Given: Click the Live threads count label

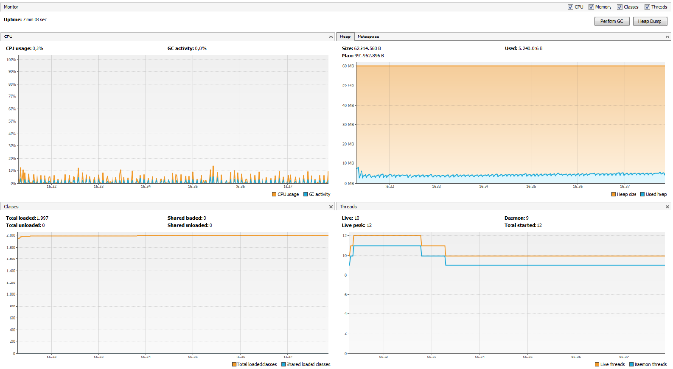Looking at the screenshot, I should pyautogui.click(x=350, y=218).
